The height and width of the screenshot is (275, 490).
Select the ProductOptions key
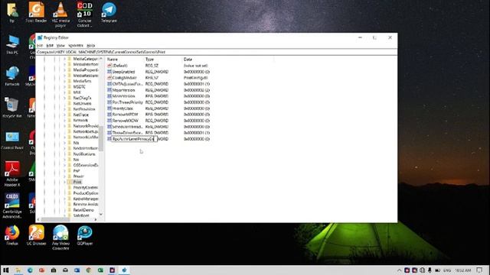[85, 193]
